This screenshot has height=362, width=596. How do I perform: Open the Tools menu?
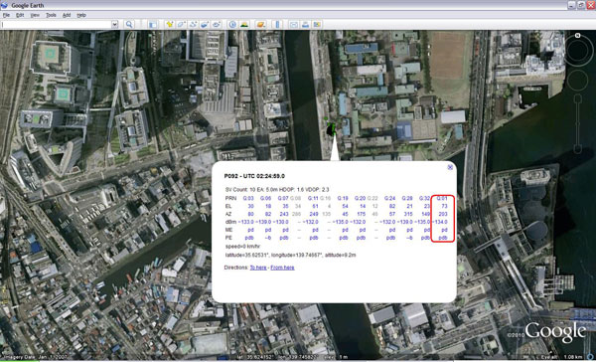click(x=51, y=15)
